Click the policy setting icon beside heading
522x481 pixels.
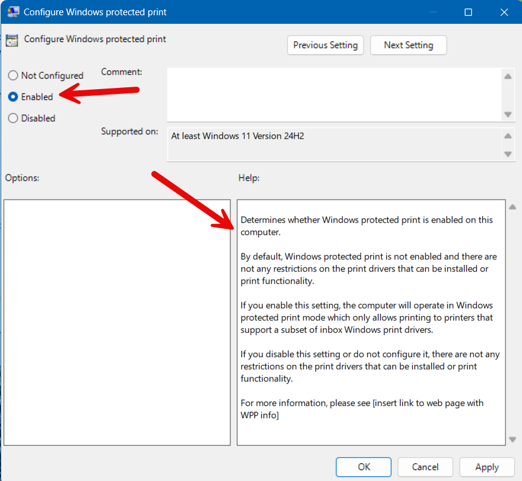coord(12,40)
